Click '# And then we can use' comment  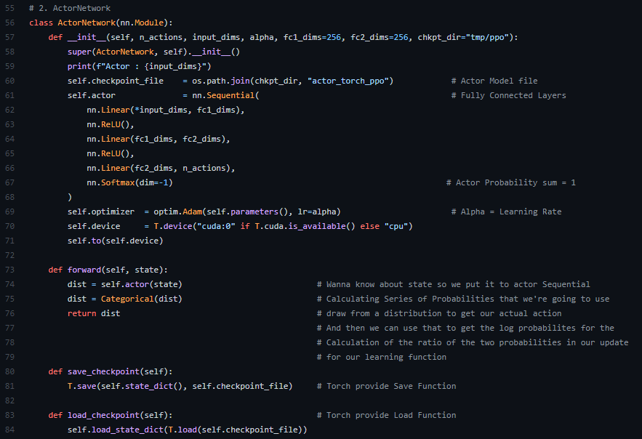pos(465,328)
